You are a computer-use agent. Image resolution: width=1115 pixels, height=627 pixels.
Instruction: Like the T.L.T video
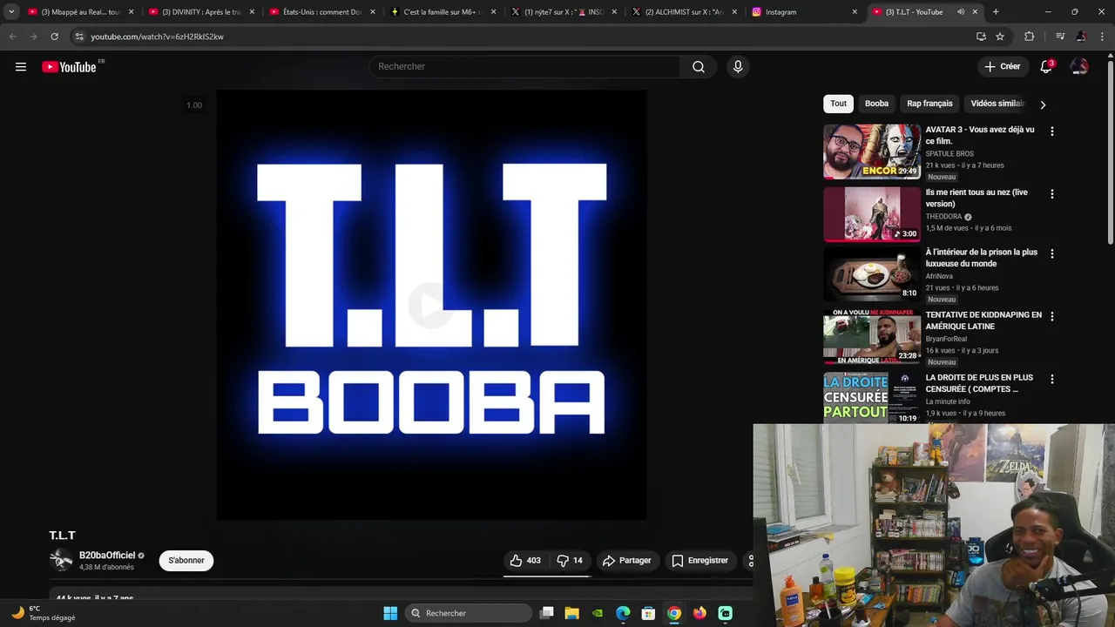tap(525, 561)
